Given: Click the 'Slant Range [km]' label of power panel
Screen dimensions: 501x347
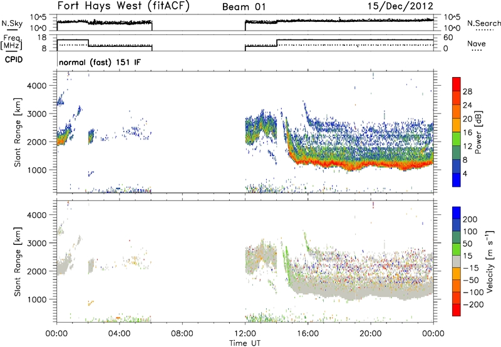Looking at the screenshot, I should click(18, 132).
